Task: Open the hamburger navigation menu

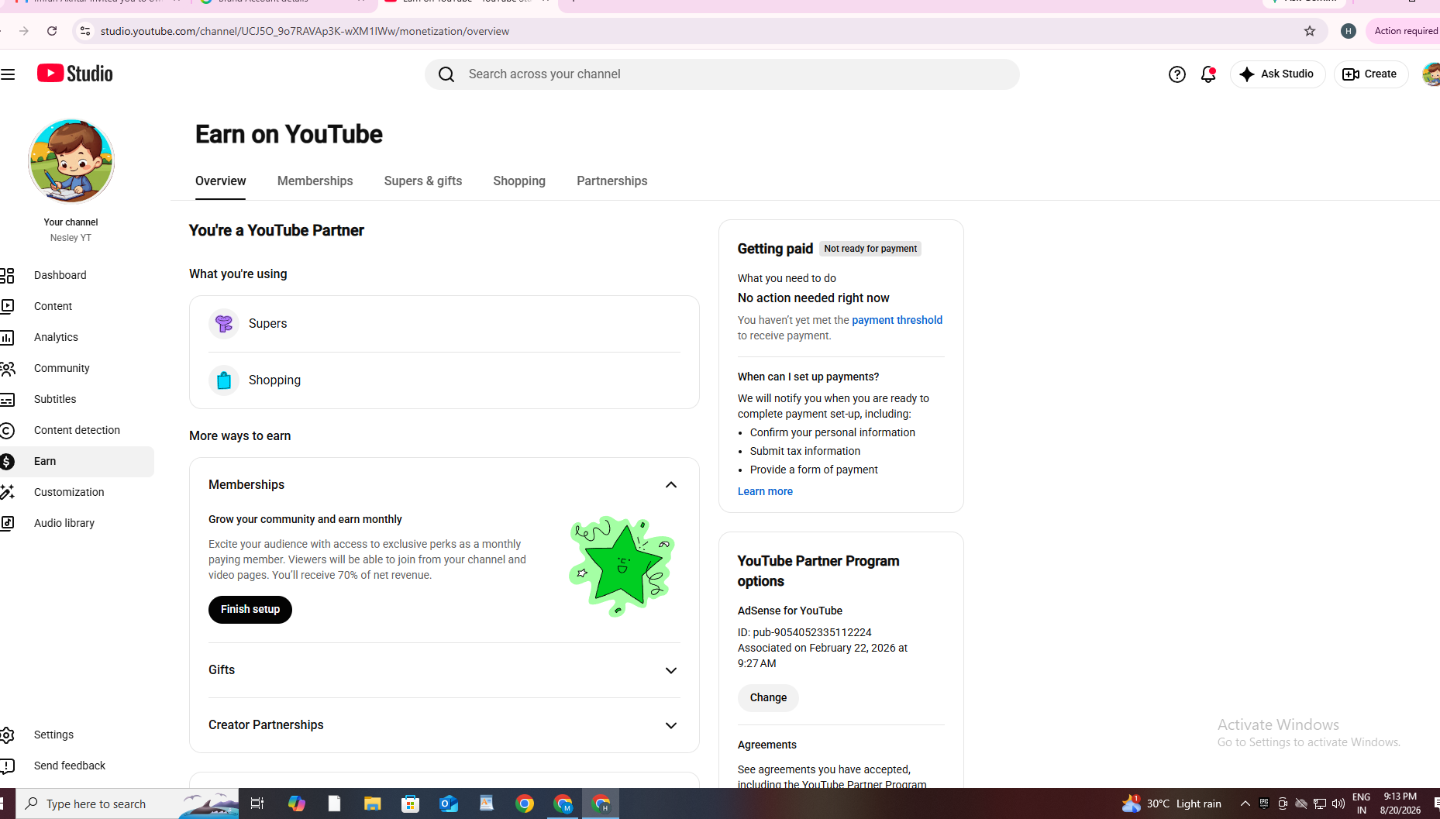Action: [8, 74]
